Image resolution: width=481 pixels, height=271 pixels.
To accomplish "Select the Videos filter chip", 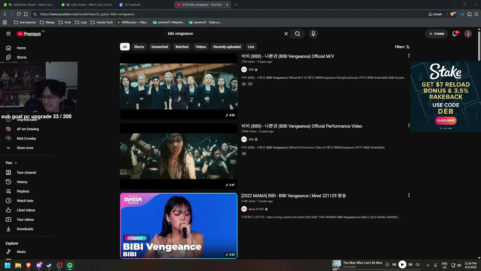I will [x=201, y=47].
